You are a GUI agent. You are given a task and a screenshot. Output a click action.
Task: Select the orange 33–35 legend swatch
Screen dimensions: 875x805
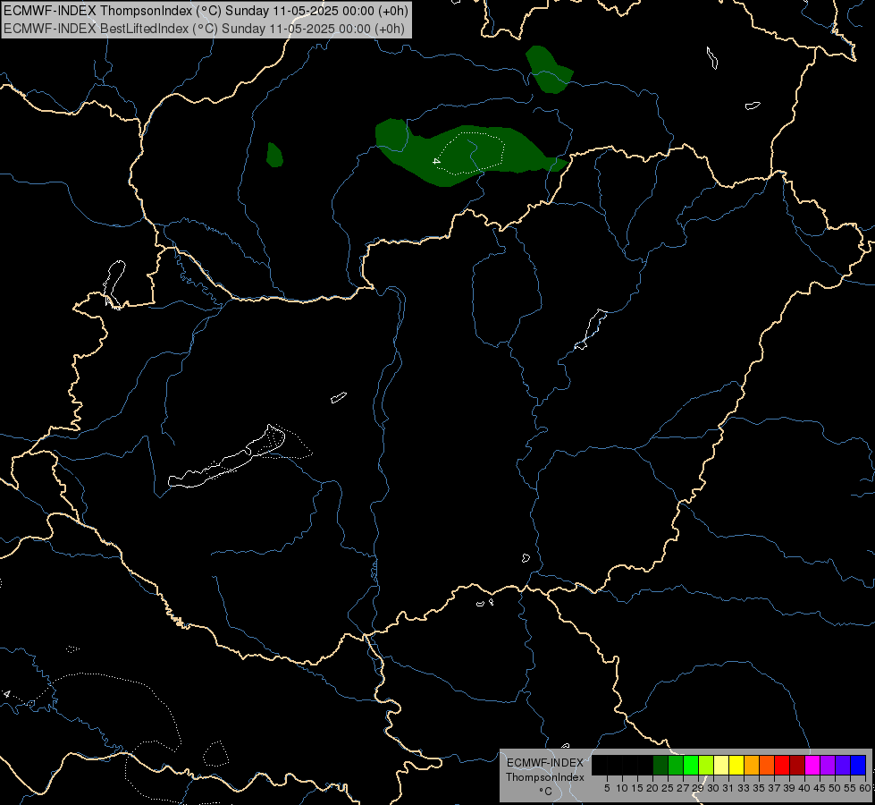point(752,765)
